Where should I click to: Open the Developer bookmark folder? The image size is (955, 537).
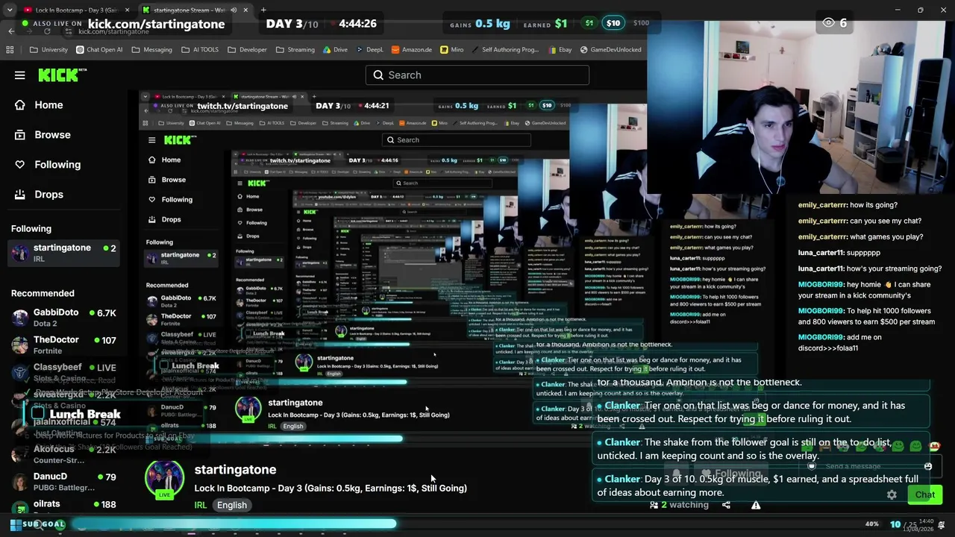pyautogui.click(x=247, y=50)
